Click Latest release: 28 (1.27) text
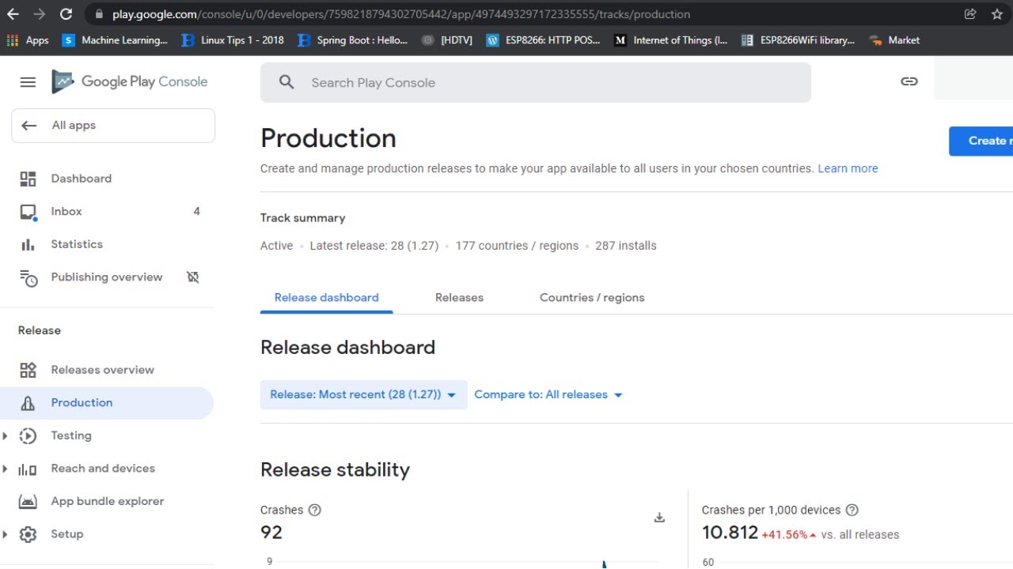 coord(374,246)
